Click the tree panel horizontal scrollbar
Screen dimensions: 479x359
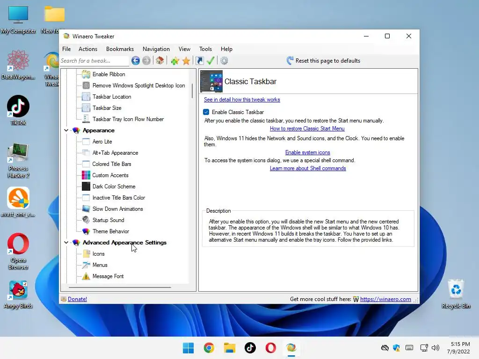[x=120, y=287]
